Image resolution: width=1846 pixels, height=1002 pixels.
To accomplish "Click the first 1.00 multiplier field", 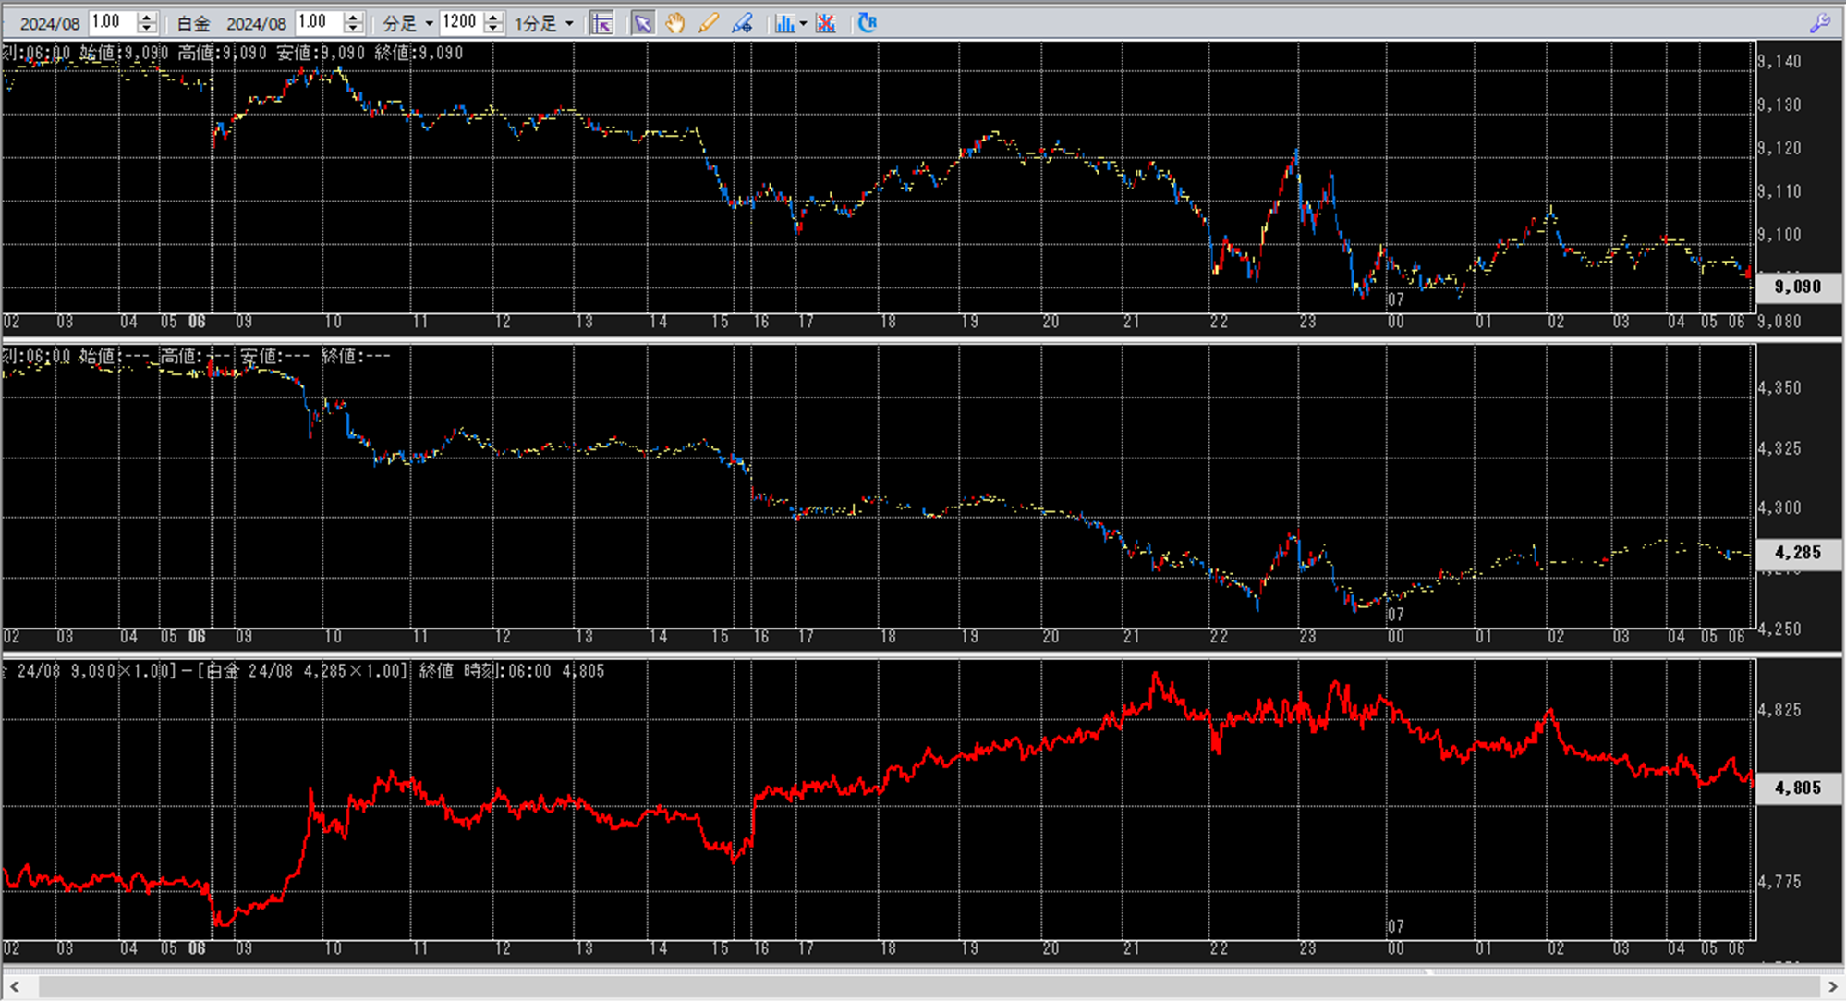I will [x=111, y=23].
